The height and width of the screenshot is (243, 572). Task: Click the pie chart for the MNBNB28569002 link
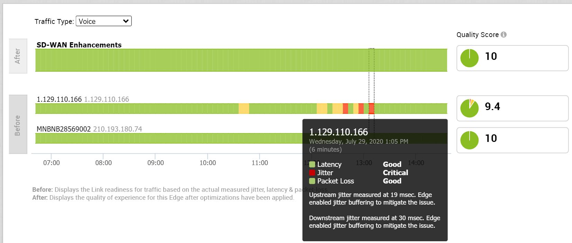coord(469,140)
